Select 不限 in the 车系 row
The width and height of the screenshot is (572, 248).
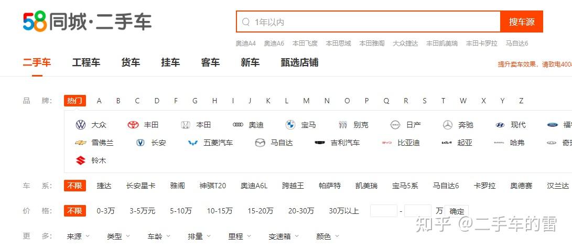(75, 186)
